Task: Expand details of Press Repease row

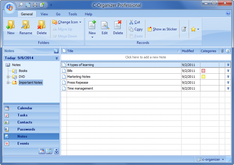Action: coord(228,82)
